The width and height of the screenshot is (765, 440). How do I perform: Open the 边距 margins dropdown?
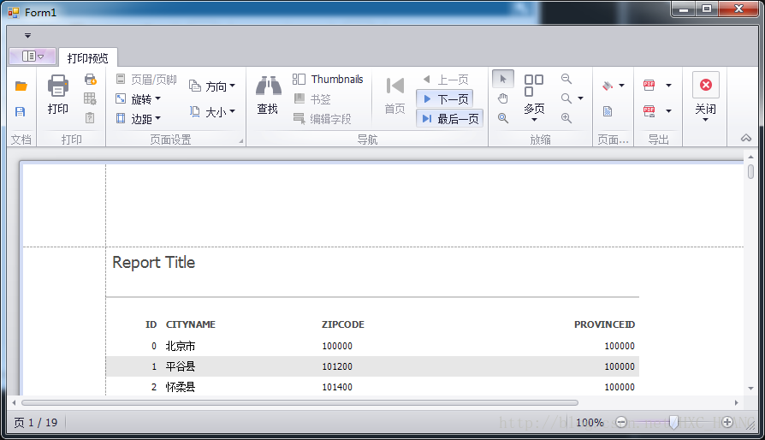coord(138,118)
